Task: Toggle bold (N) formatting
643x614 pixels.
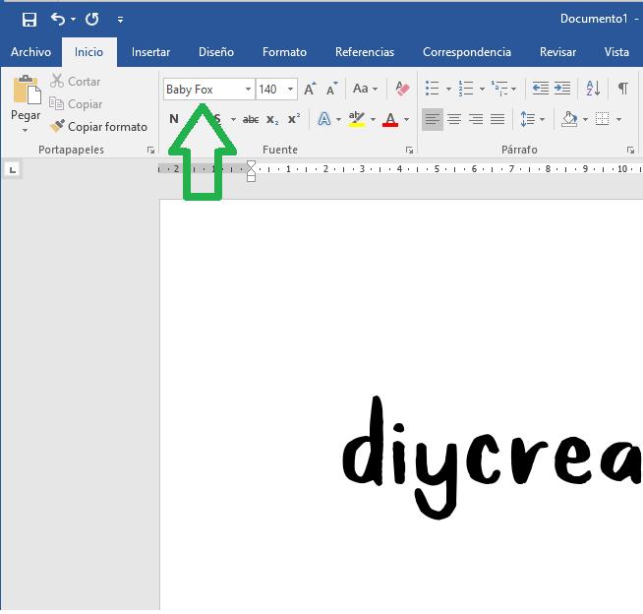Action: (174, 120)
